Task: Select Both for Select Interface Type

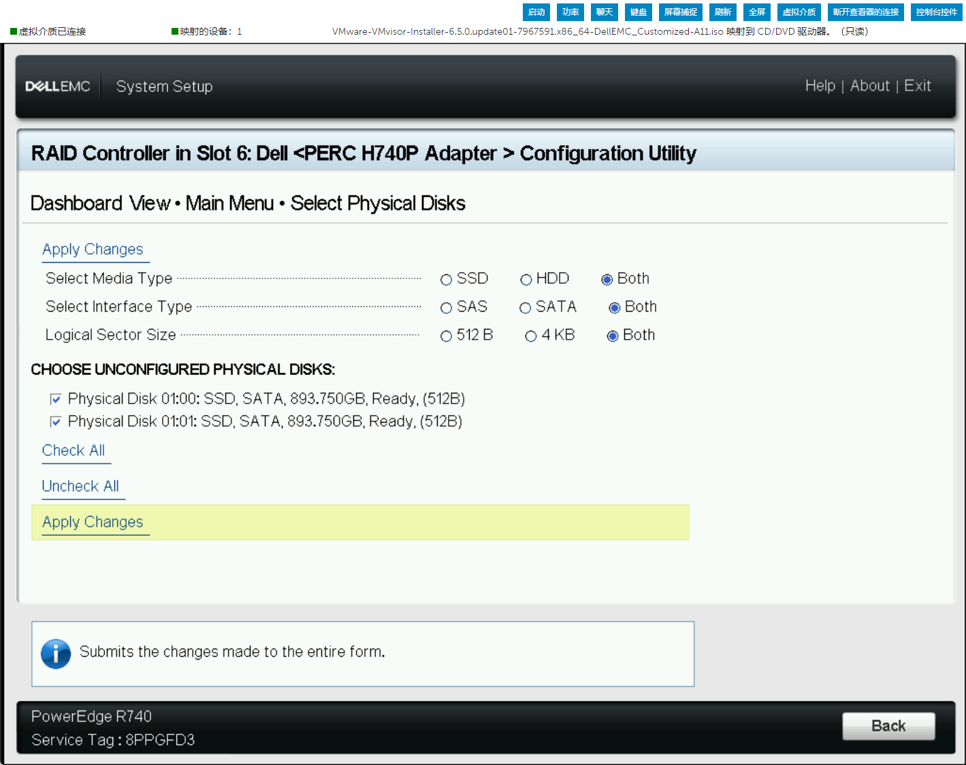Action: pyautogui.click(x=615, y=308)
